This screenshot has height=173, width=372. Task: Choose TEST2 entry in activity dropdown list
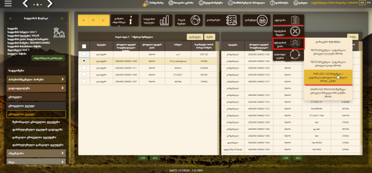coord(328,64)
